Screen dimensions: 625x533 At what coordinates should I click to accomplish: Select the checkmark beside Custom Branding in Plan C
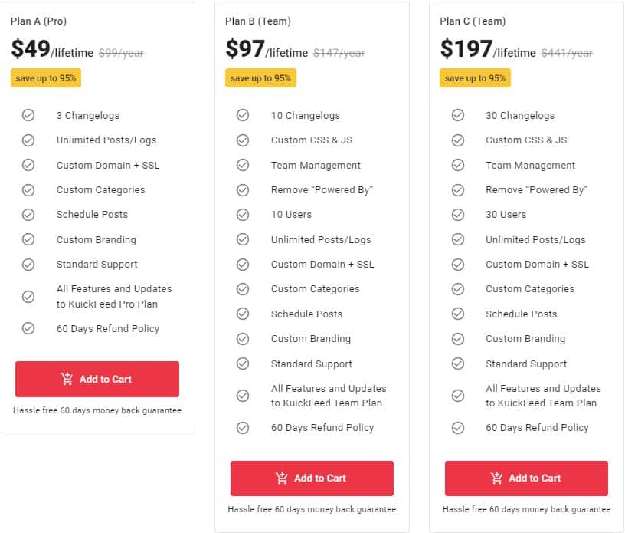pyautogui.click(x=458, y=339)
